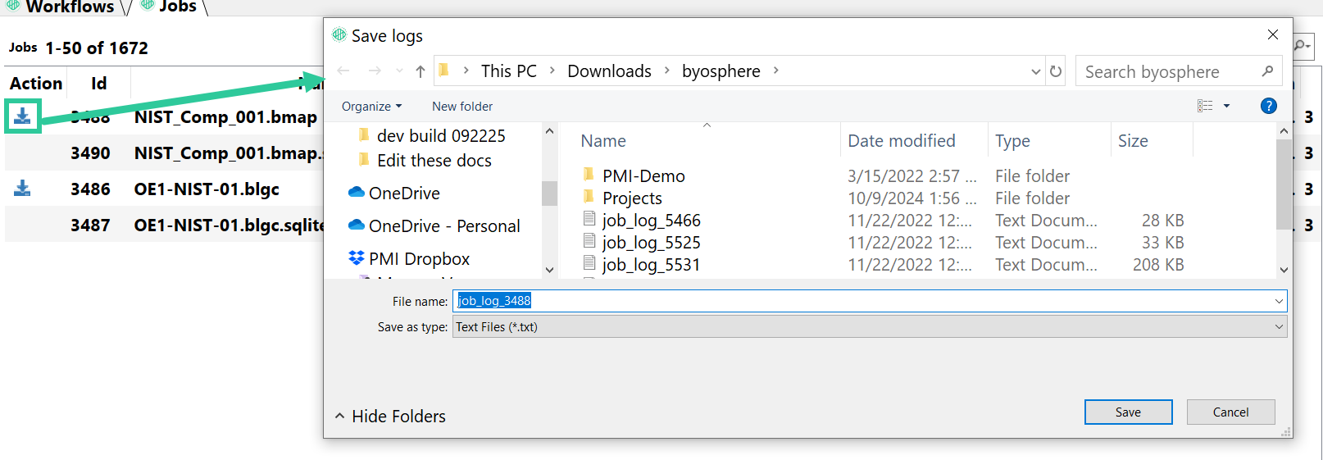Go up one folder level arrow
This screenshot has width=1323, height=460.
[421, 71]
